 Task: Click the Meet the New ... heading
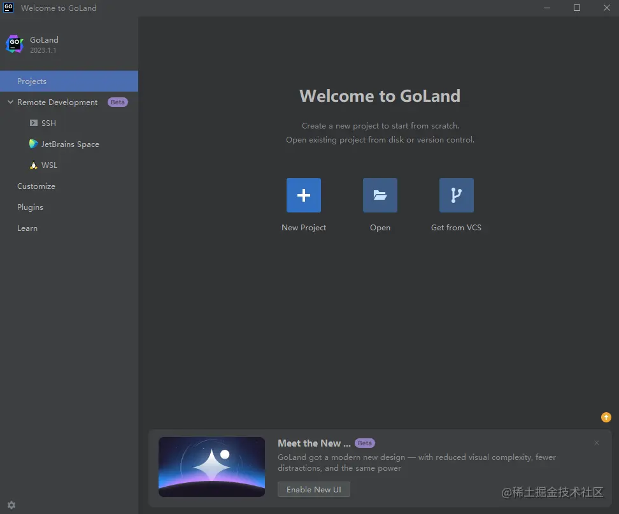click(314, 443)
